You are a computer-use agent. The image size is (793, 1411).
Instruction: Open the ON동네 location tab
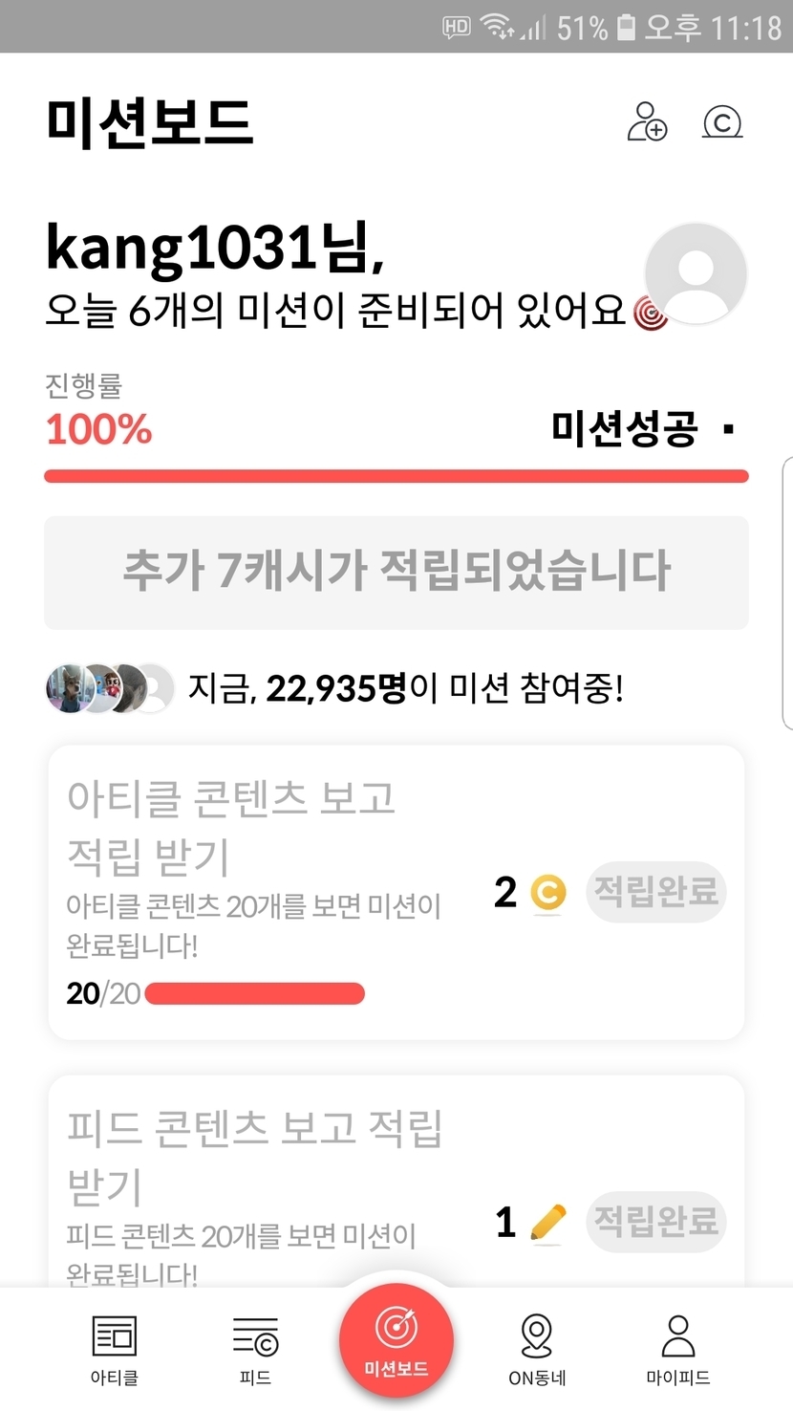coord(537,1349)
